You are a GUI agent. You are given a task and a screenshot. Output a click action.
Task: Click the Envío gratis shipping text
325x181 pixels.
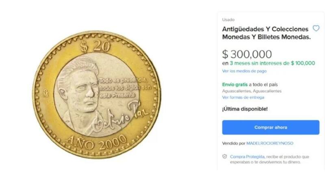(235, 85)
